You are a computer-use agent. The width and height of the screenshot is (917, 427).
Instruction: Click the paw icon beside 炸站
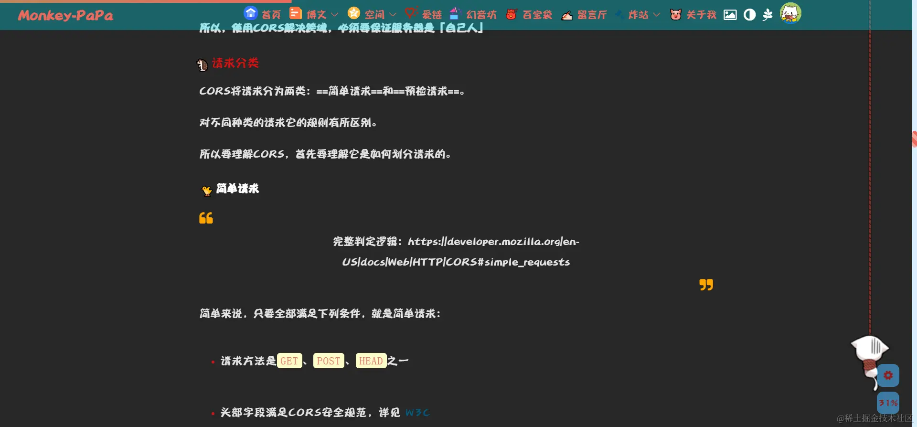pos(619,14)
